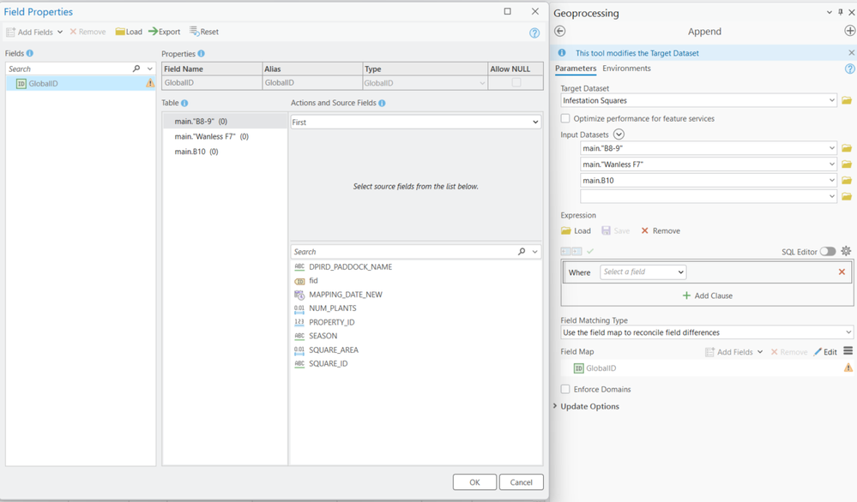Click the back arrow in Geoprocessing pane
Image resolution: width=857 pixels, height=502 pixels.
[x=559, y=31]
